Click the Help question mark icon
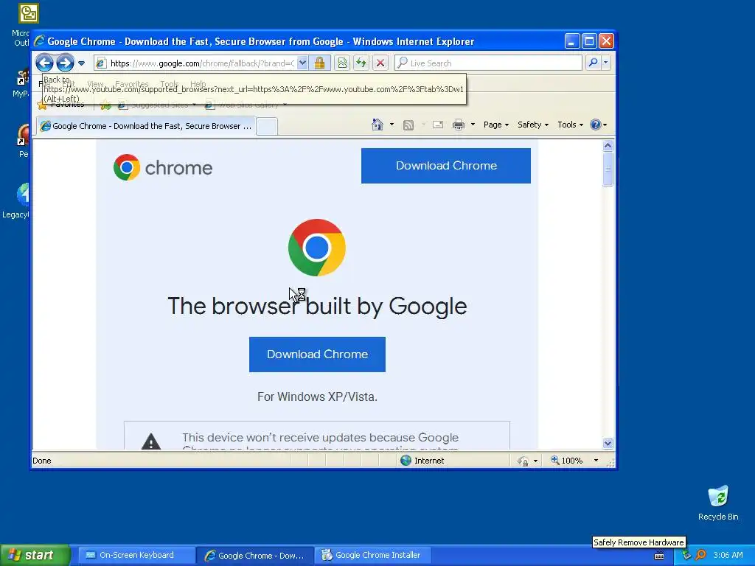This screenshot has height=566, width=755. click(596, 125)
